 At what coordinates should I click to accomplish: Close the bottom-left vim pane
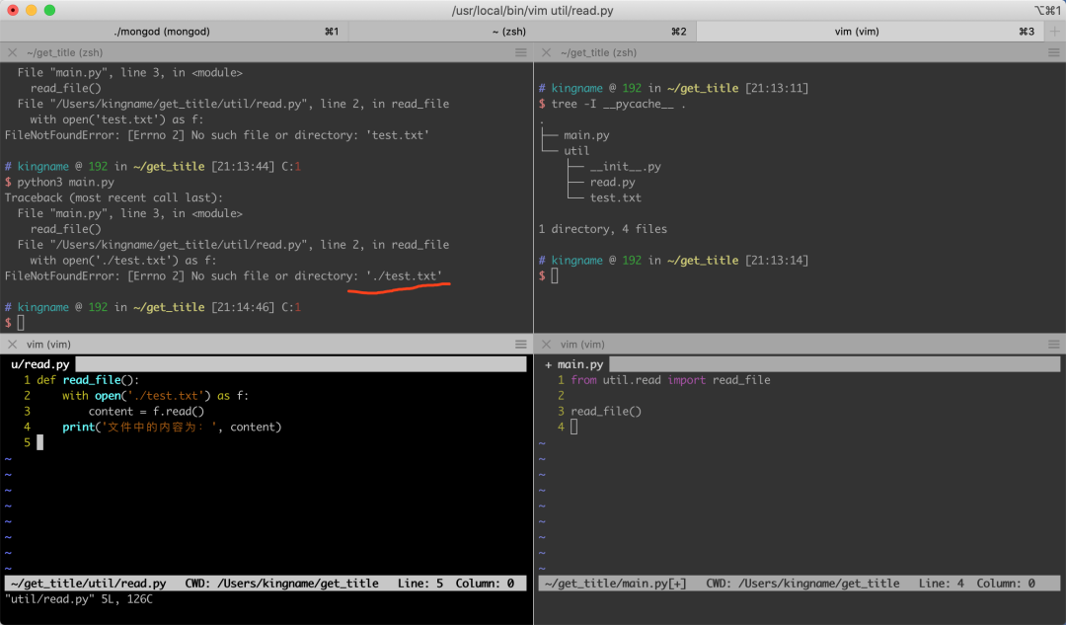pos(12,345)
